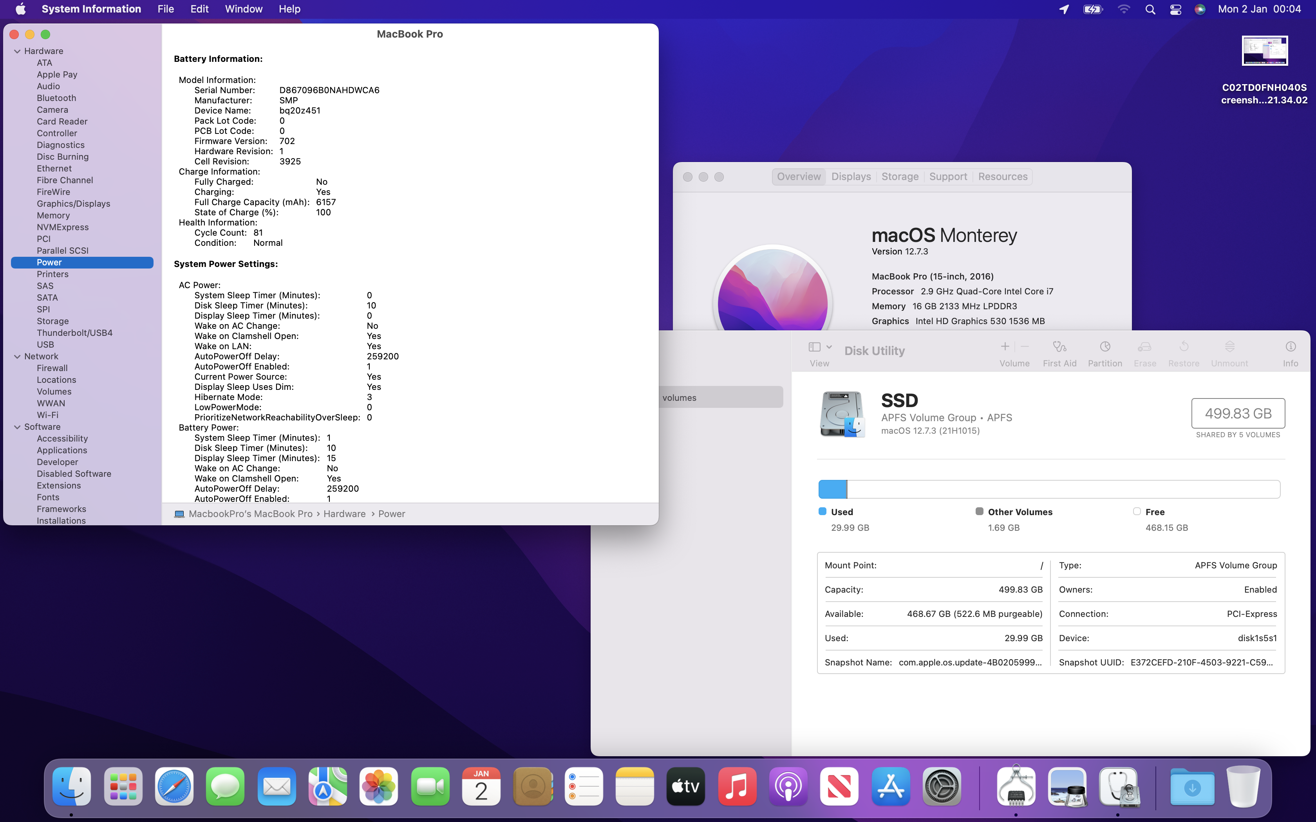Open Mail from the Dock
1316x822 pixels.
coord(277,786)
